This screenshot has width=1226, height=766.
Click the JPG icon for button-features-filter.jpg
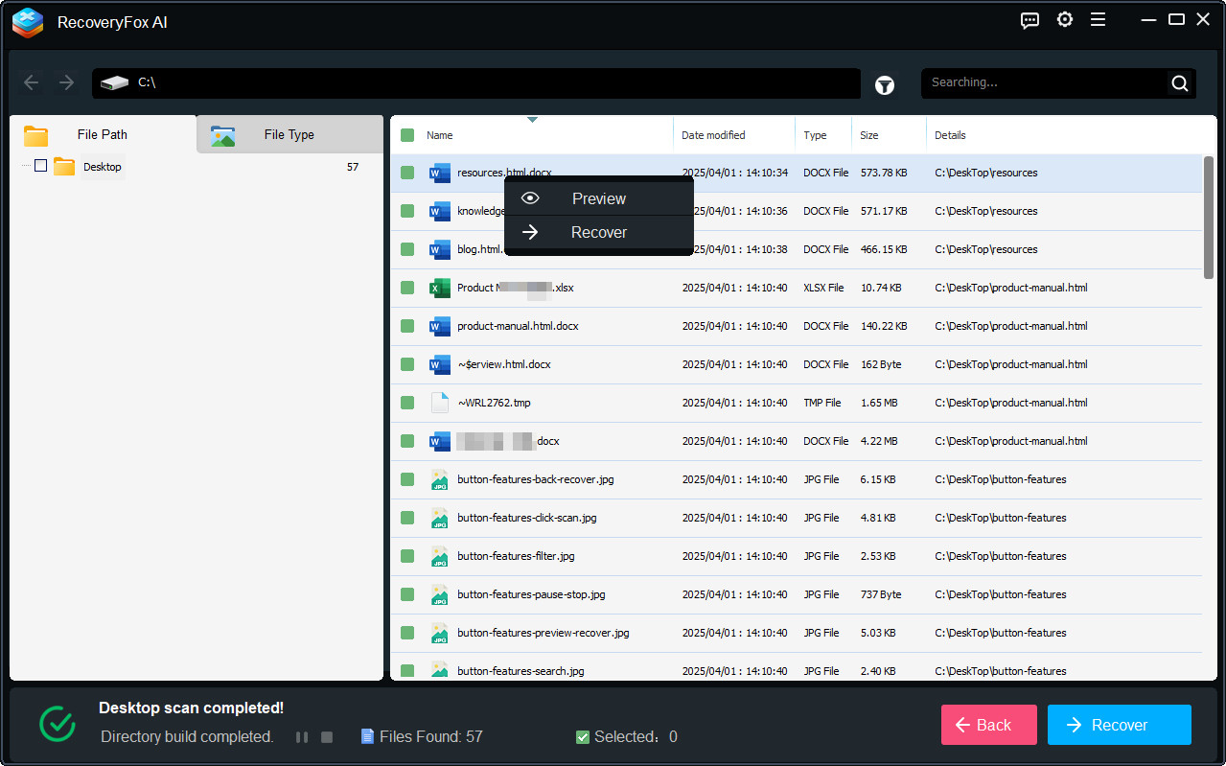(x=440, y=556)
